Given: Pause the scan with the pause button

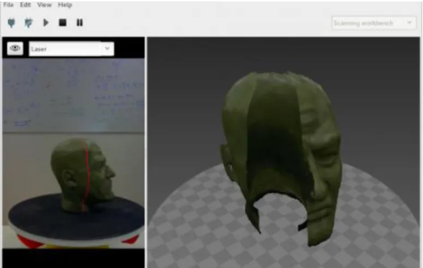Looking at the screenshot, I should click(x=80, y=23).
